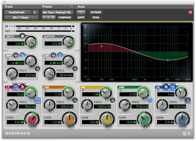Disable HMF band IN button
196x141 pixels.
[x=150, y=100]
